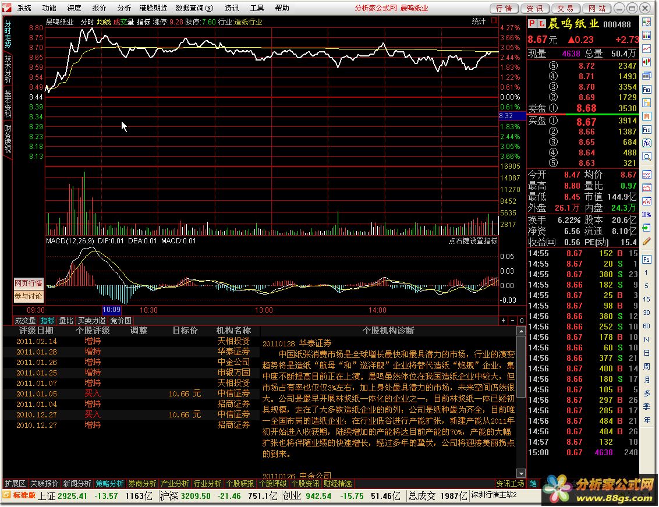Open the 工具 menu
Viewport: 659px width, 507px height.
[x=257, y=8]
